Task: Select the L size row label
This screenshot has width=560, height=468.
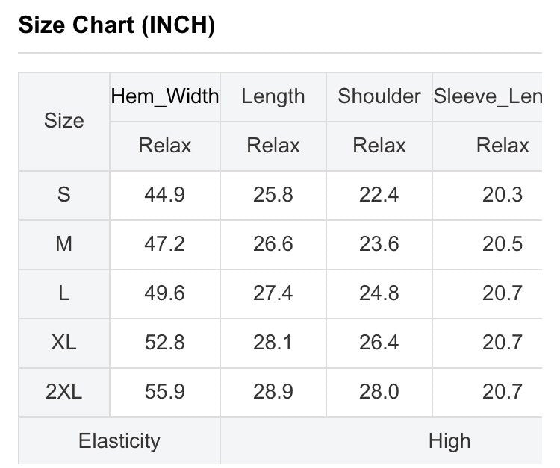Action: tap(64, 293)
